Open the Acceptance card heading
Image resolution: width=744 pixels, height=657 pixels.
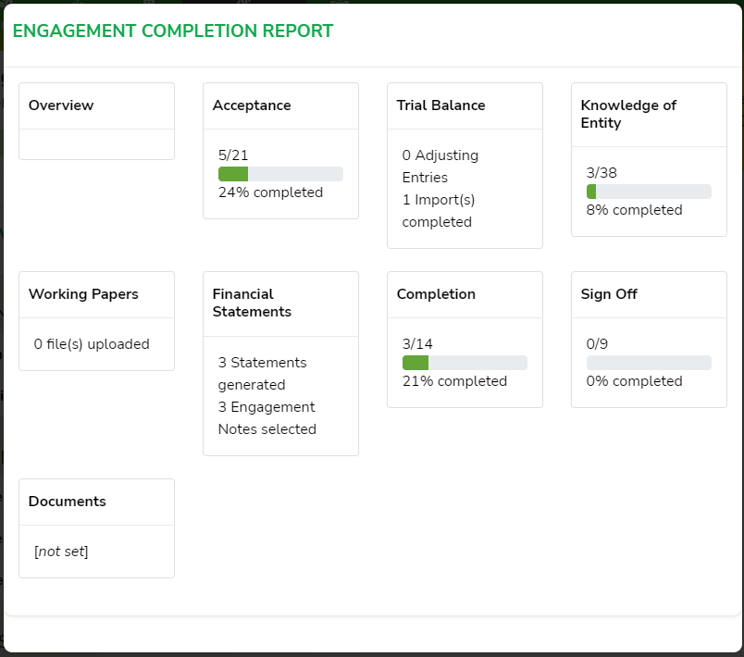coord(252,105)
